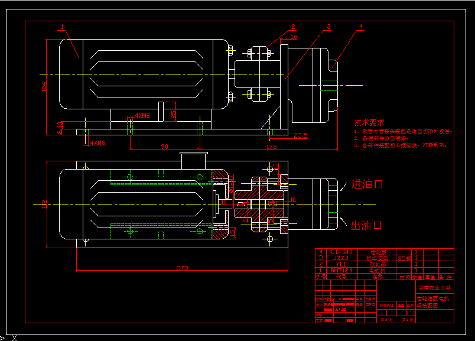Select the 出油口 oil outlet label
This screenshot has height=341, width=475.
[366, 226]
